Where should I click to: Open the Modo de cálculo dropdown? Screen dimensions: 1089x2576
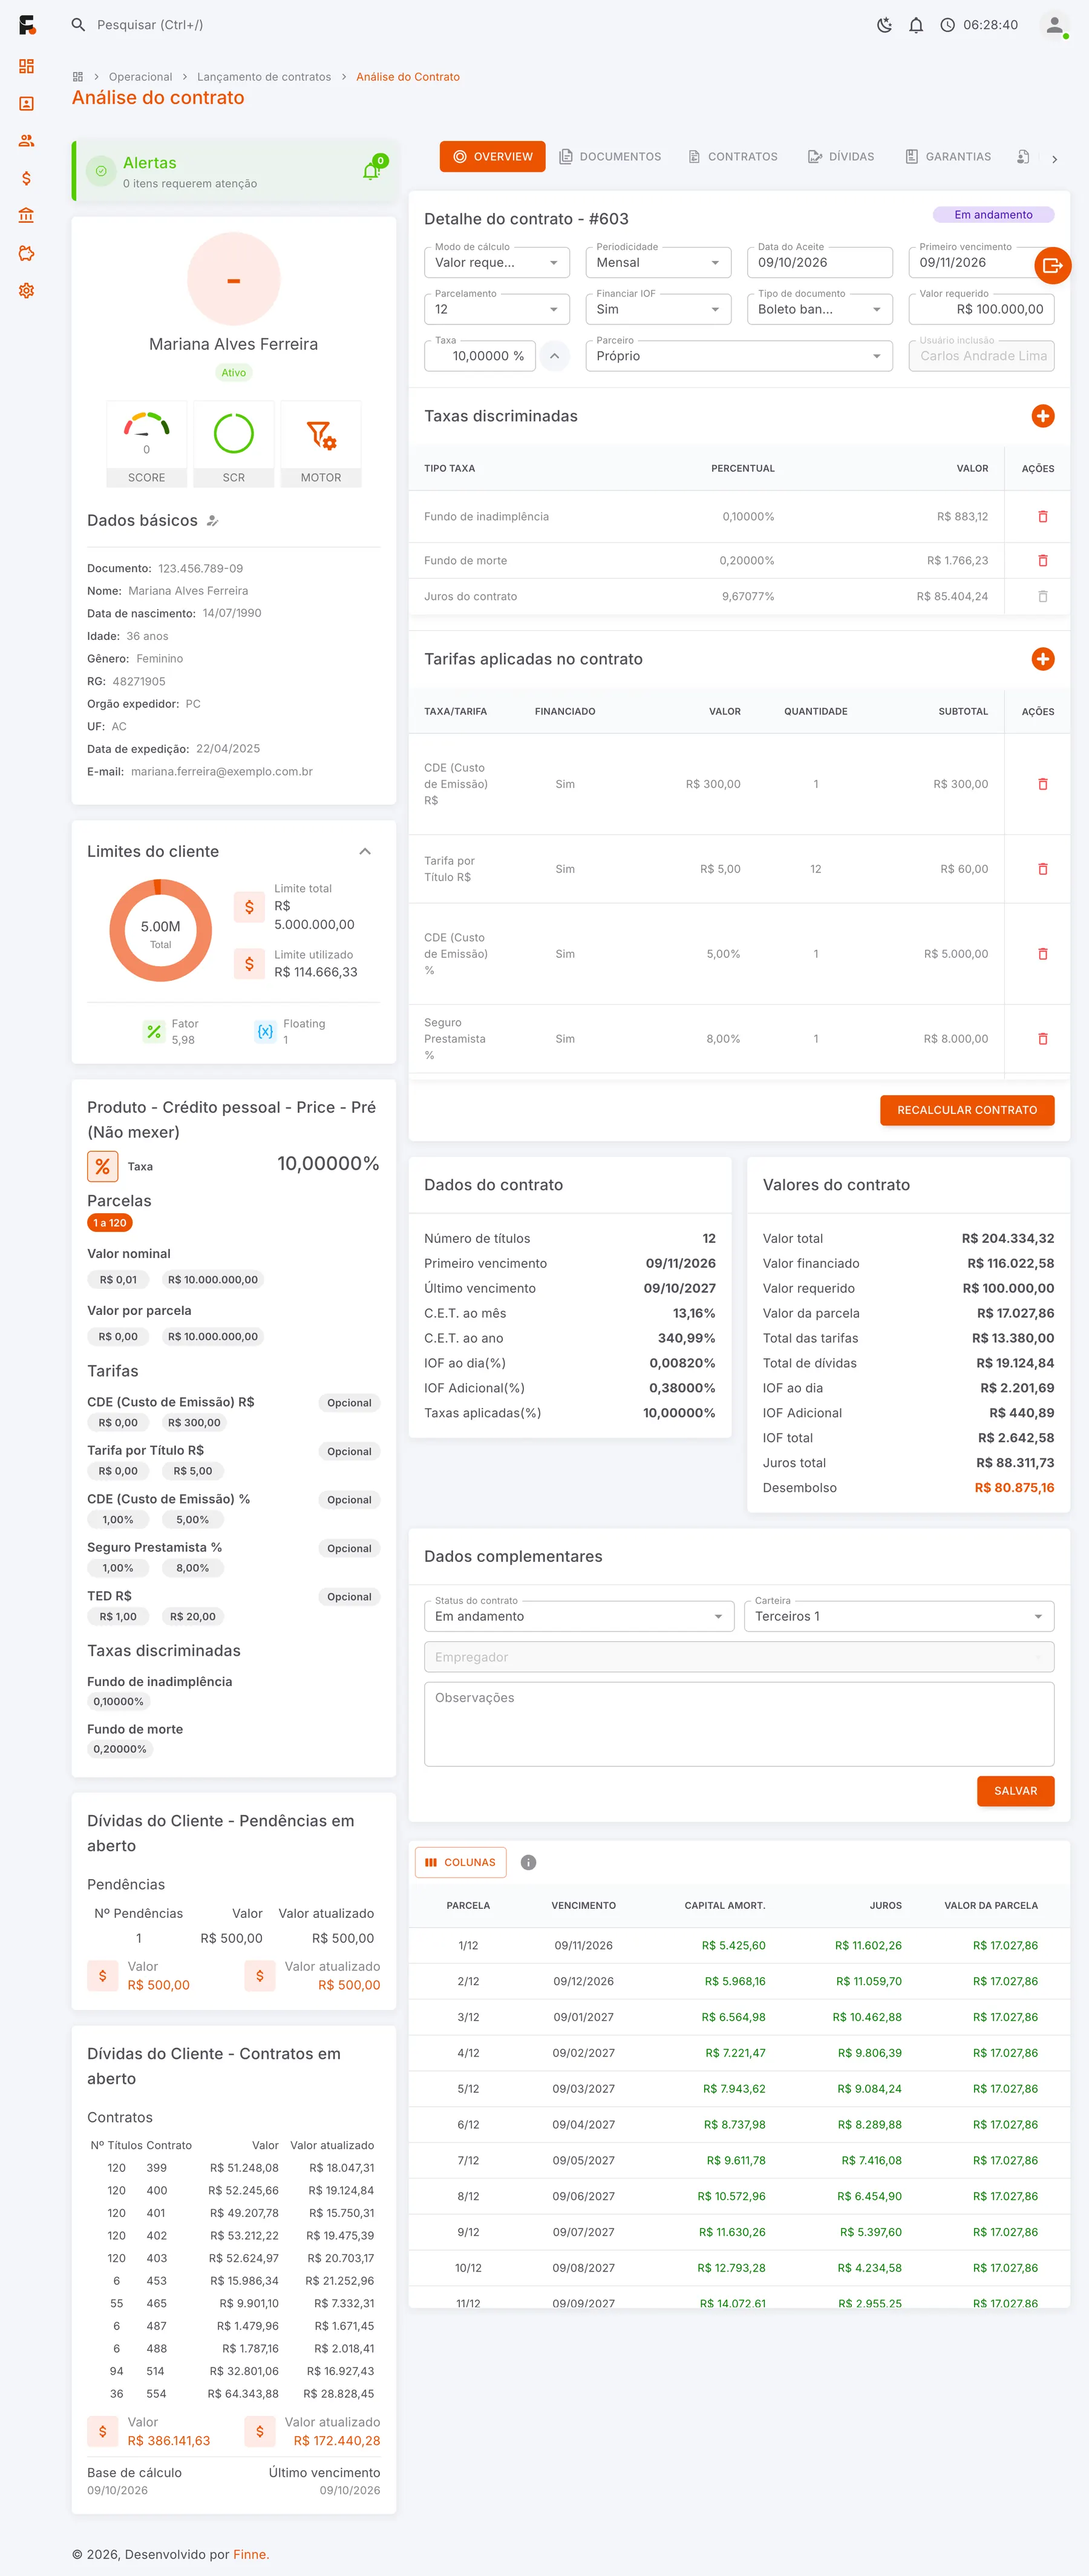(497, 263)
